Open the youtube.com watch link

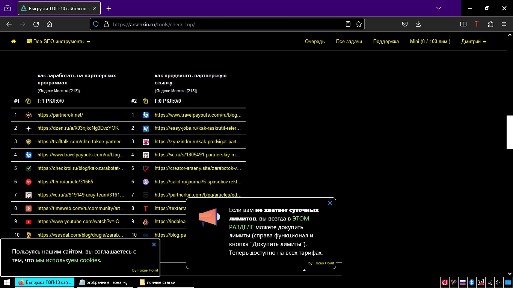[81, 222]
